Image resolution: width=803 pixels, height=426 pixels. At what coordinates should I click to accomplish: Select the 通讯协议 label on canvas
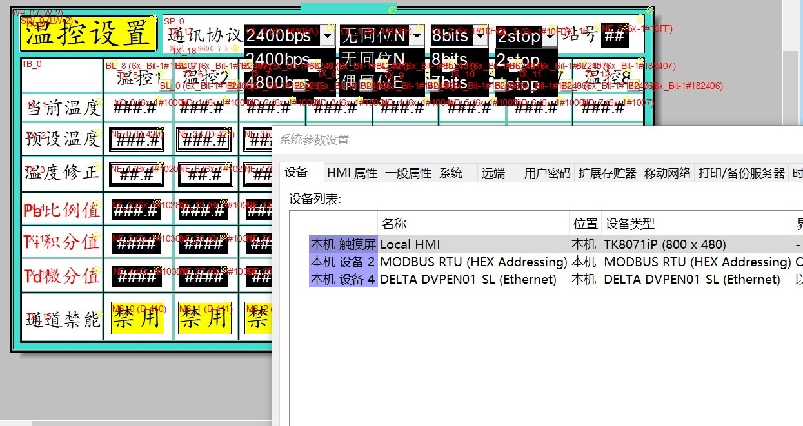204,35
